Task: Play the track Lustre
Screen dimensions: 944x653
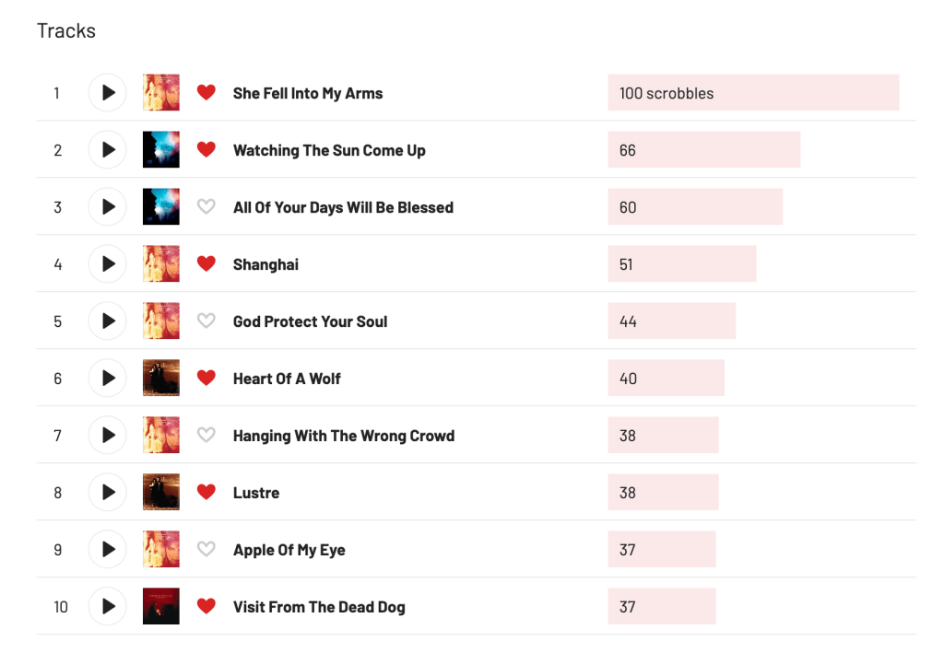Action: click(108, 493)
